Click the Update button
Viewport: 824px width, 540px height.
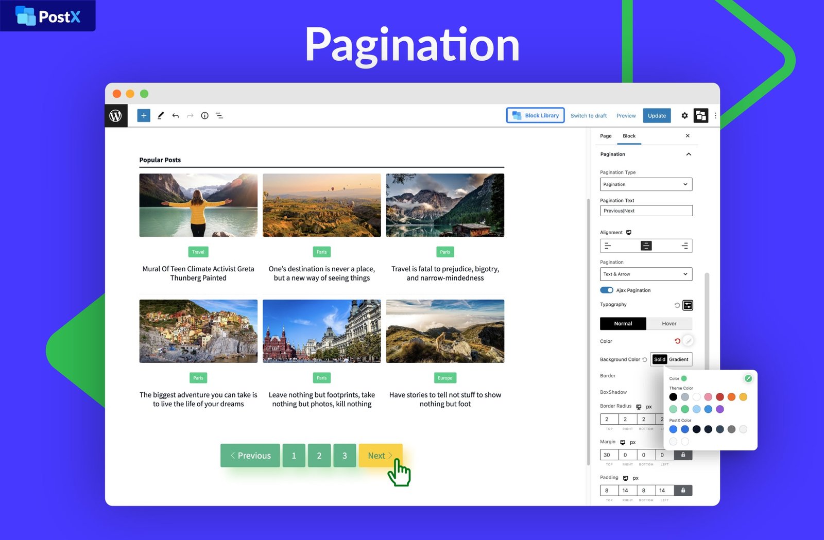657,116
